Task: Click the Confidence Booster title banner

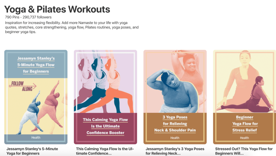Action: (x=105, y=126)
